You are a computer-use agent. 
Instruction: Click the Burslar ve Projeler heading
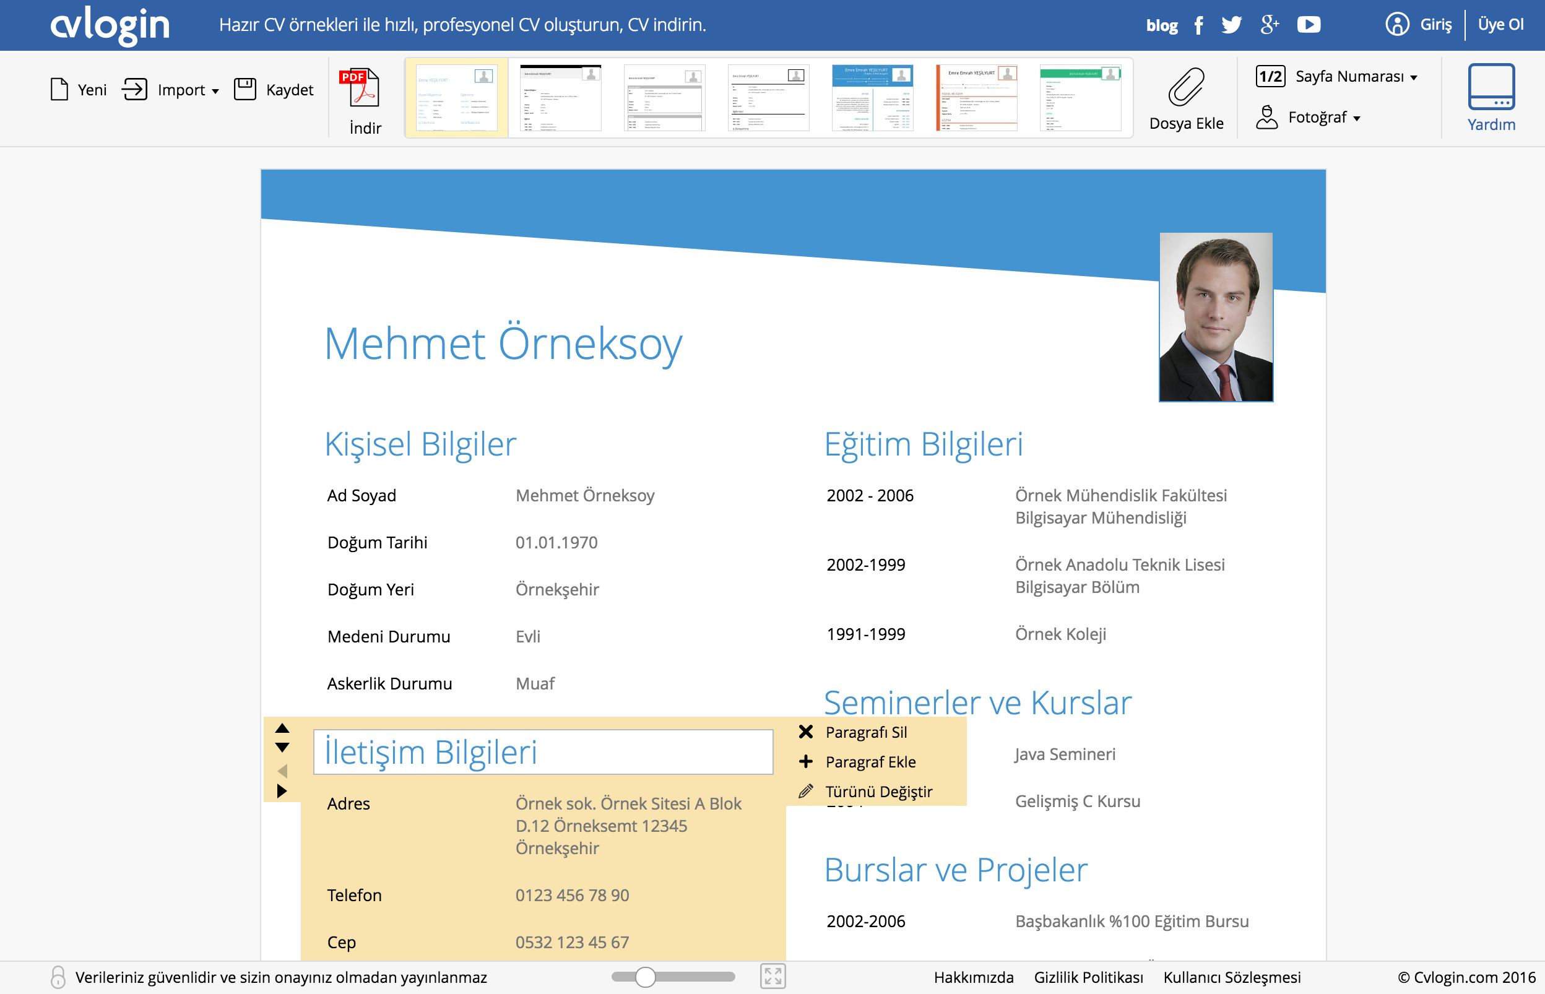click(x=956, y=870)
